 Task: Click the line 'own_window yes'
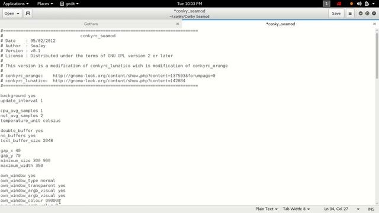pyautogui.click(x=18, y=176)
